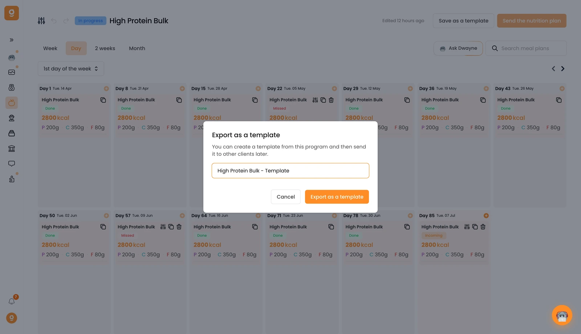This screenshot has height=334, width=581.
Task: Add a meal to Day 1
Action: 106,89
